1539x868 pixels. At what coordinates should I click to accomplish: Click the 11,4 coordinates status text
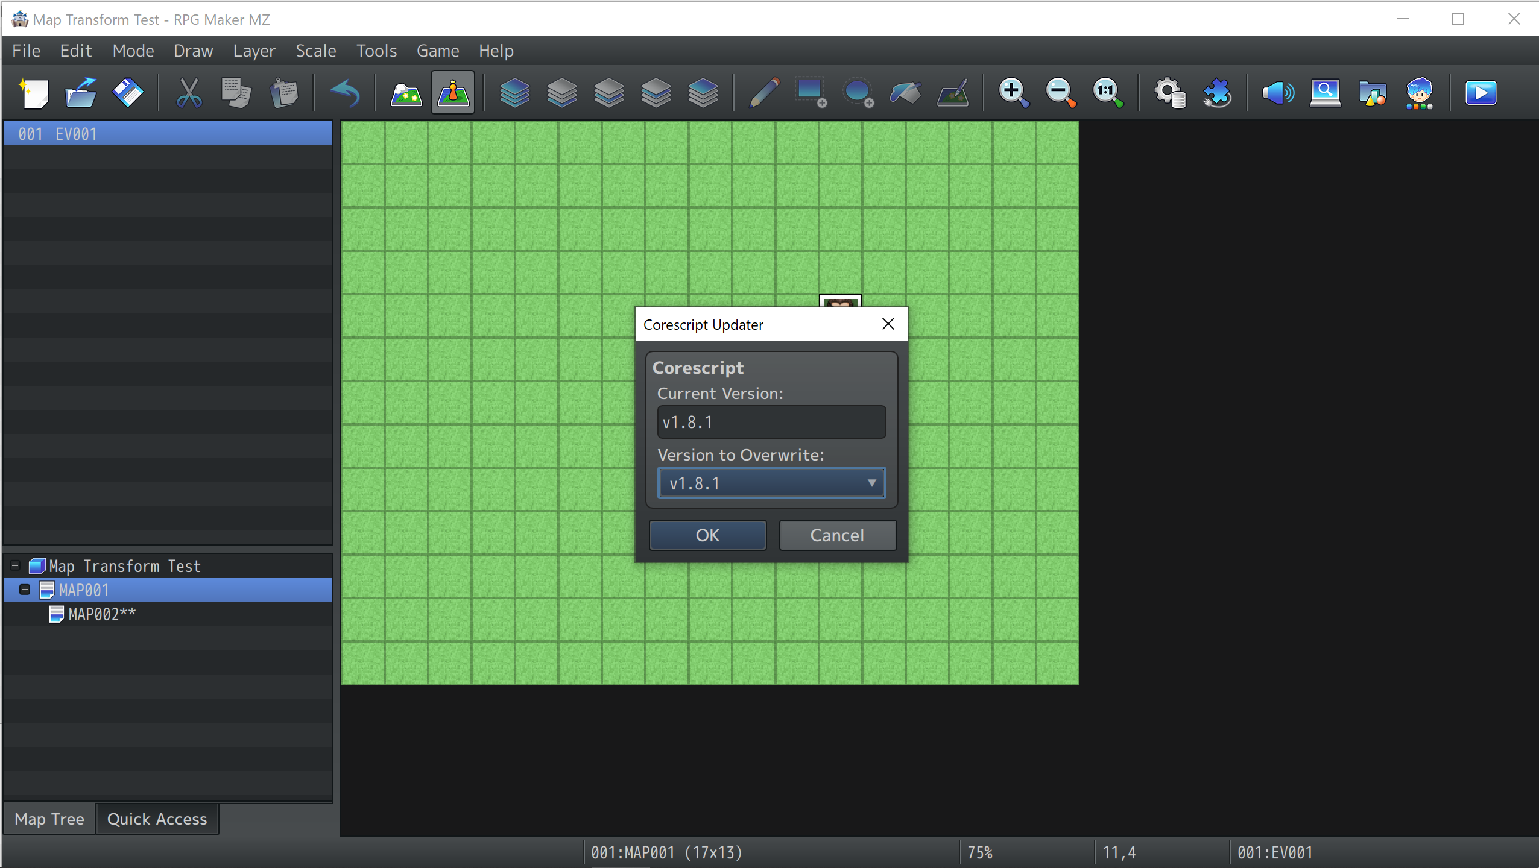point(1119,852)
